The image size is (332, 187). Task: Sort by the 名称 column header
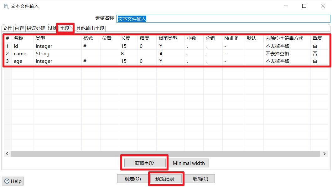tap(23, 38)
